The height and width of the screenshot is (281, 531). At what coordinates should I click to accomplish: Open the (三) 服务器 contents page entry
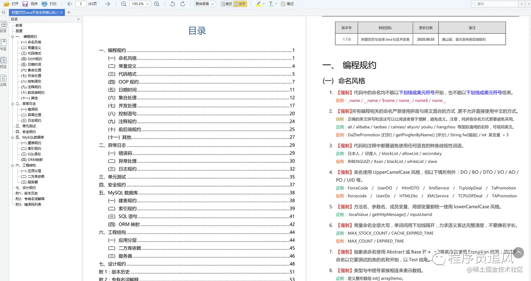201,256
